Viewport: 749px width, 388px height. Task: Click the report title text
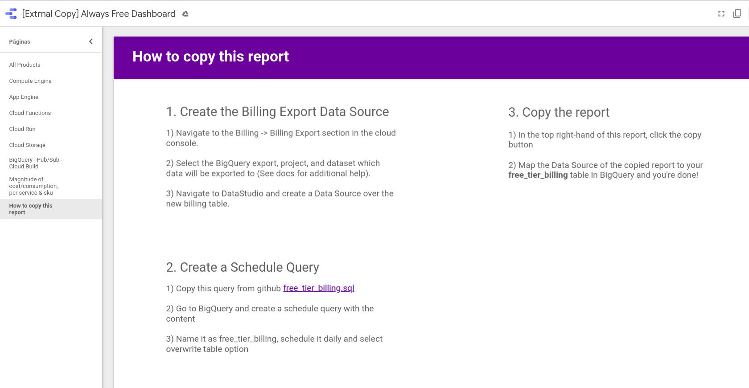(x=99, y=14)
